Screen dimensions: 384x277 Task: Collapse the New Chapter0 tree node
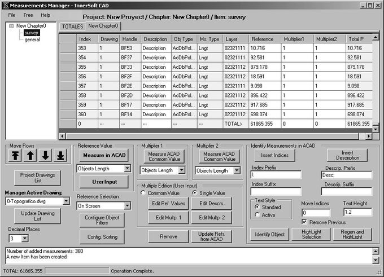[11, 26]
